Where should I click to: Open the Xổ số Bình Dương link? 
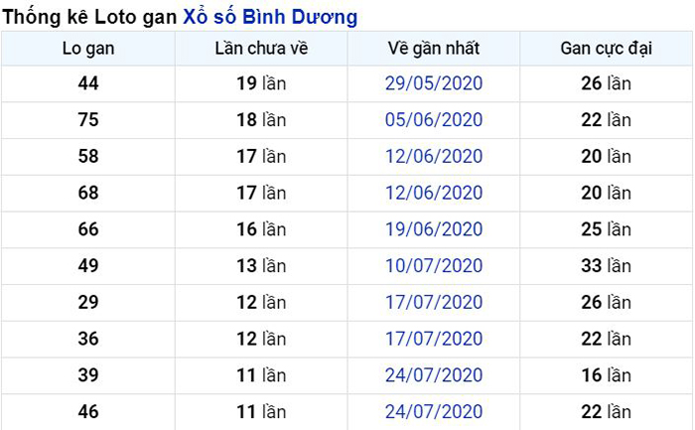click(270, 17)
